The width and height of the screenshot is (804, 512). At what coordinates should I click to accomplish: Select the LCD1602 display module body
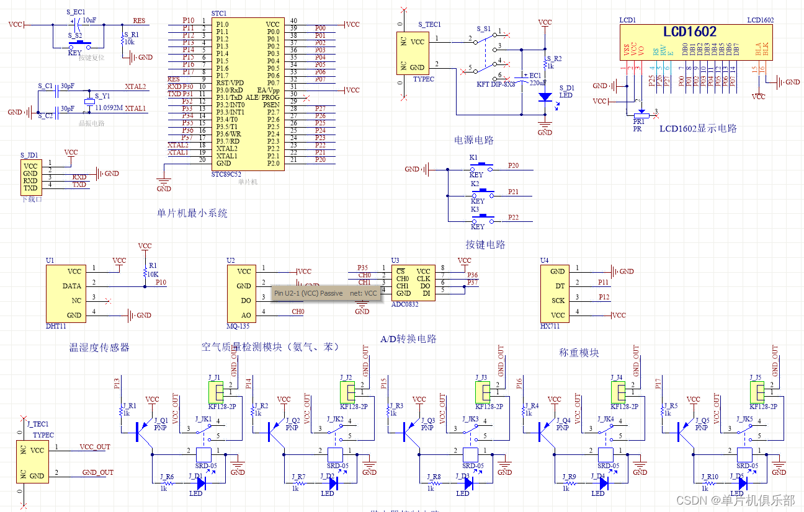[697, 43]
